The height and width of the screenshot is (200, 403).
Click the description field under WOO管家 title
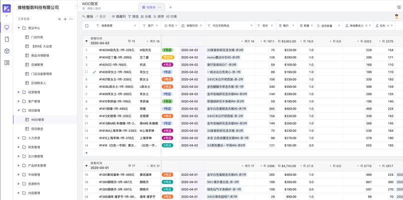click(94, 8)
